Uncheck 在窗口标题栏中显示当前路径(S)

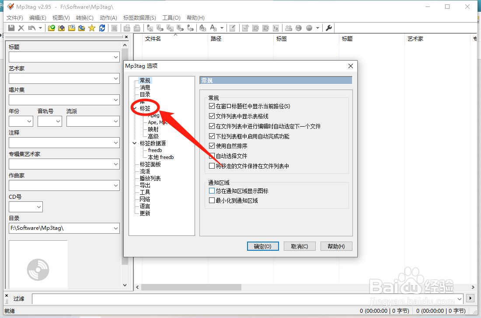[x=212, y=106]
